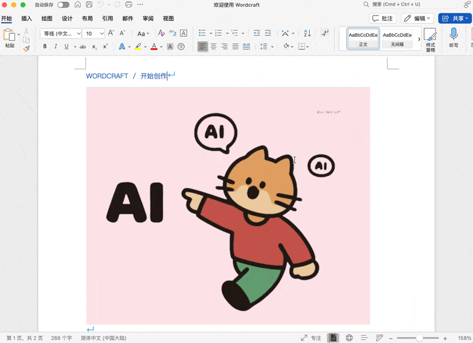Toggle the AutoSave switch
The height and width of the screenshot is (343, 473).
coord(63,5)
